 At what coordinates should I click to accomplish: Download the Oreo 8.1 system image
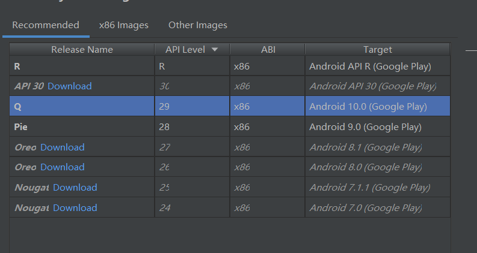click(x=63, y=147)
